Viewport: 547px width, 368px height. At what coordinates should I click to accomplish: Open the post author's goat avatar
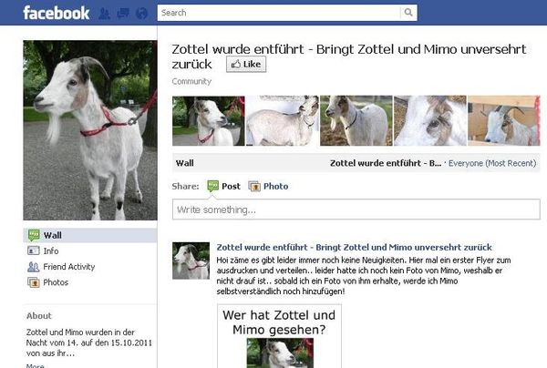click(x=191, y=261)
